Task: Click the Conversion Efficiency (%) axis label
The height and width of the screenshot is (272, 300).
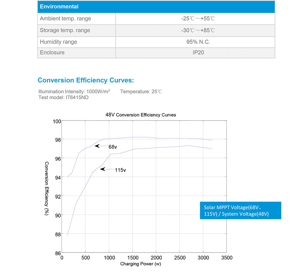Action: [x=46, y=188]
